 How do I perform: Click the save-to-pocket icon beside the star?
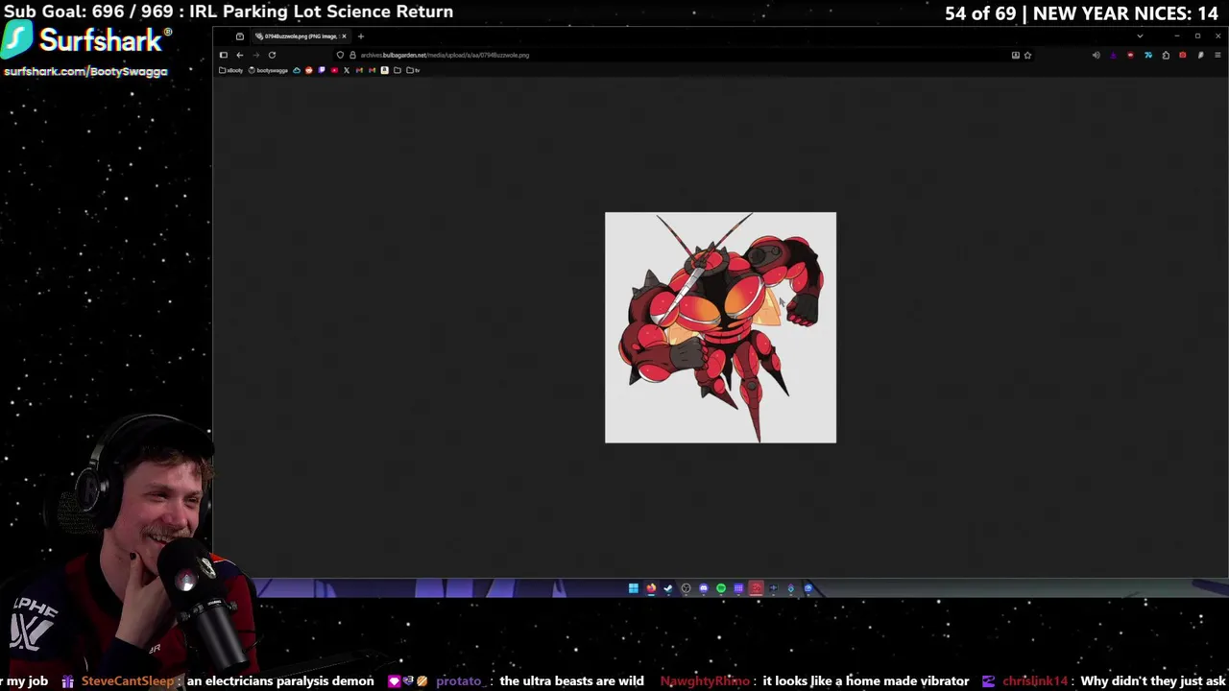(1016, 56)
